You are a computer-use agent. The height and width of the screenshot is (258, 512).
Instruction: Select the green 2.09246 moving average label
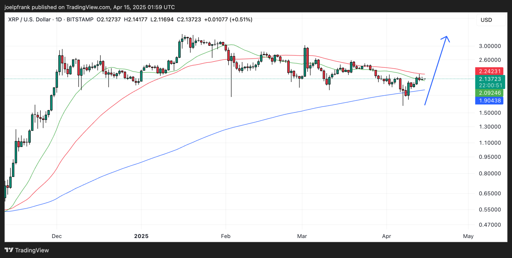489,93
